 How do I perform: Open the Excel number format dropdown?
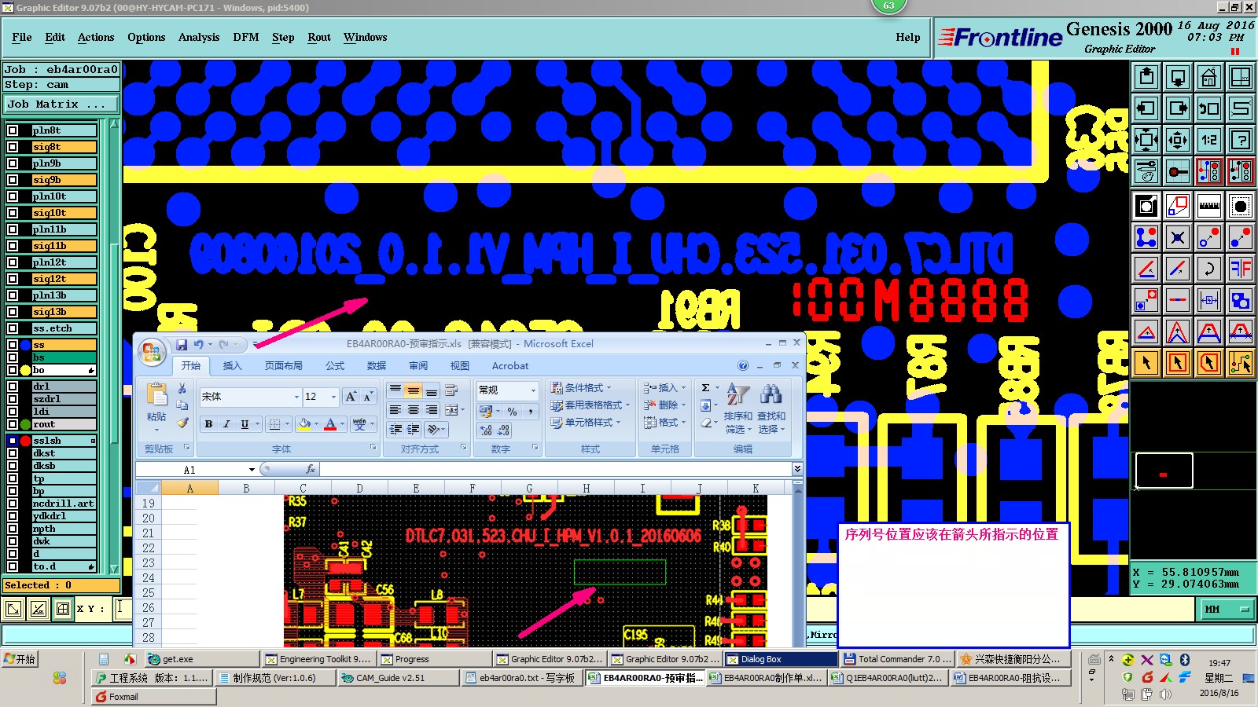point(533,390)
